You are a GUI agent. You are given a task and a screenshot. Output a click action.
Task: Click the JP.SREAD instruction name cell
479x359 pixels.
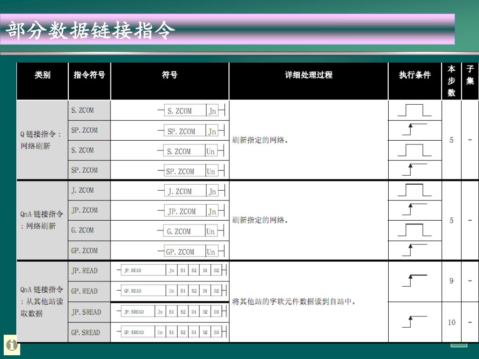89,312
